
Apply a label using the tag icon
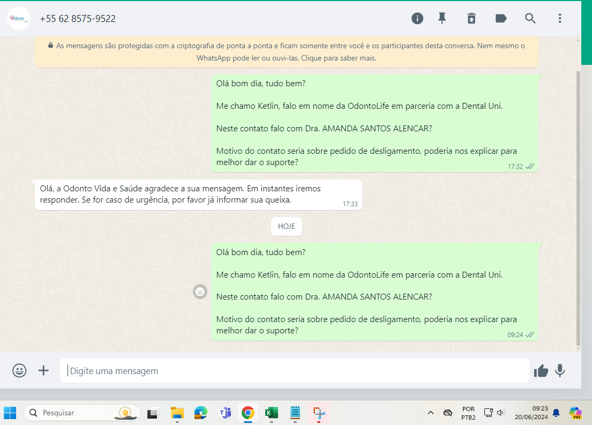pos(501,18)
